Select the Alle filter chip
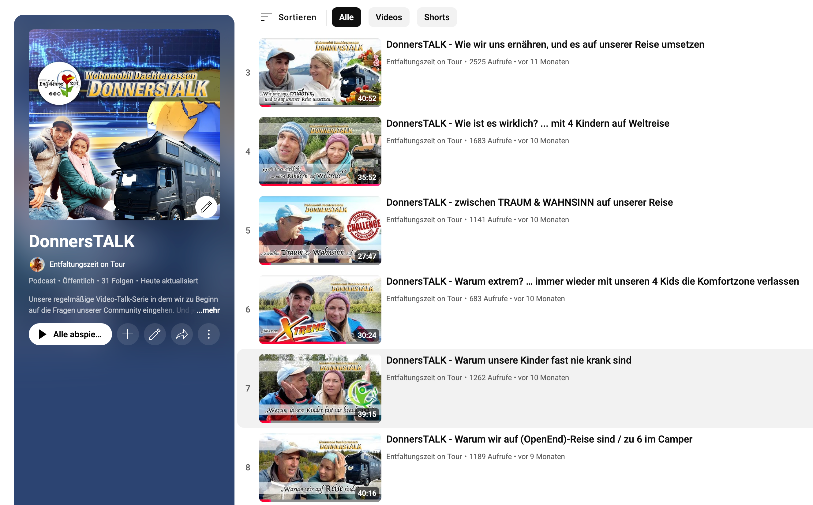Screen dimensions: 813x505 [346, 17]
